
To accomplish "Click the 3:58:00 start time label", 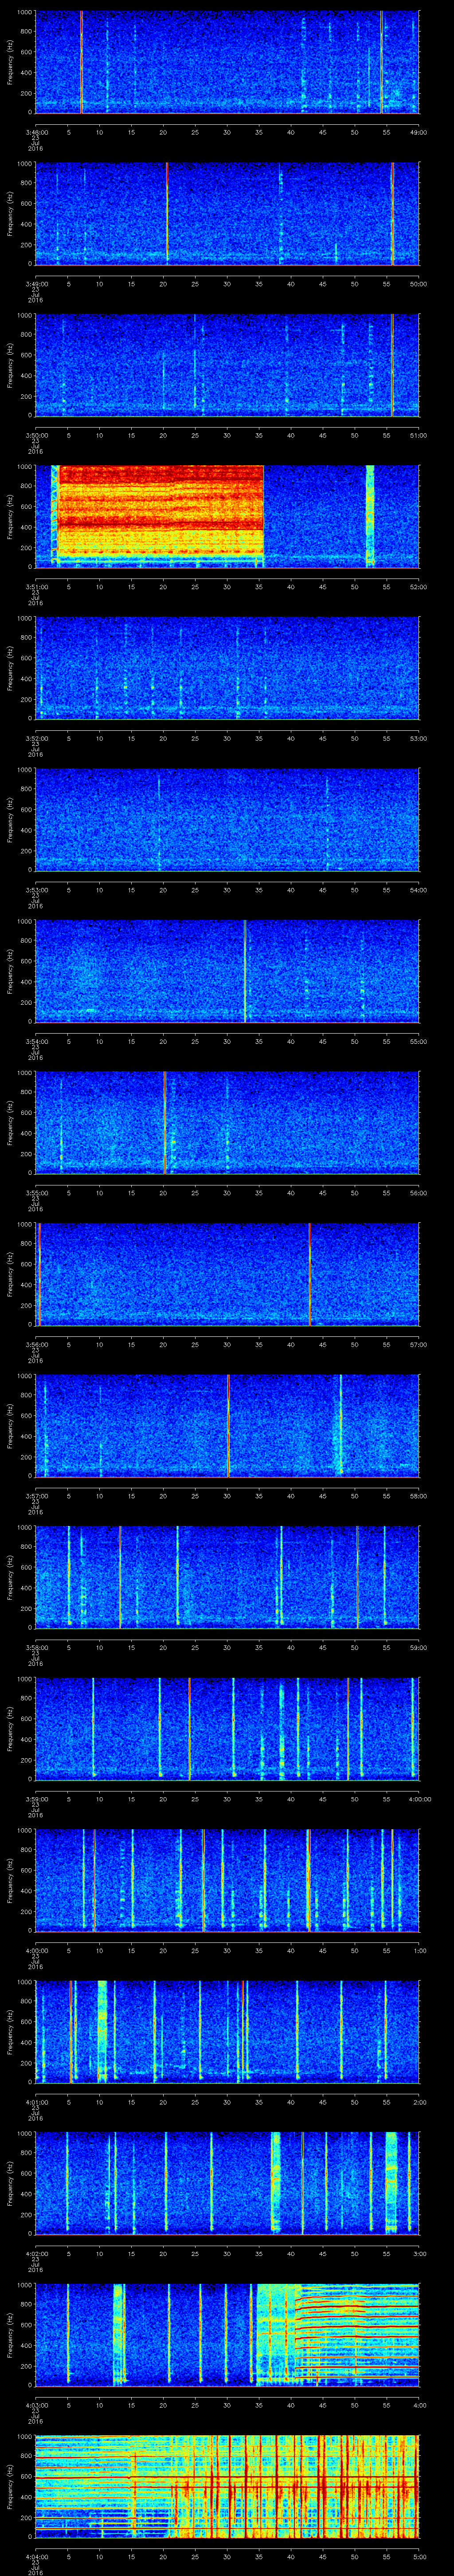I will point(36,1647).
